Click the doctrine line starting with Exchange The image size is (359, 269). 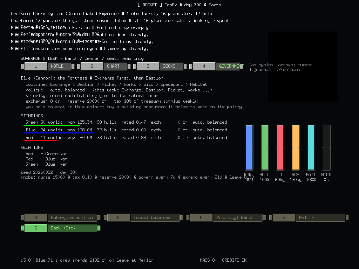coord(116,84)
